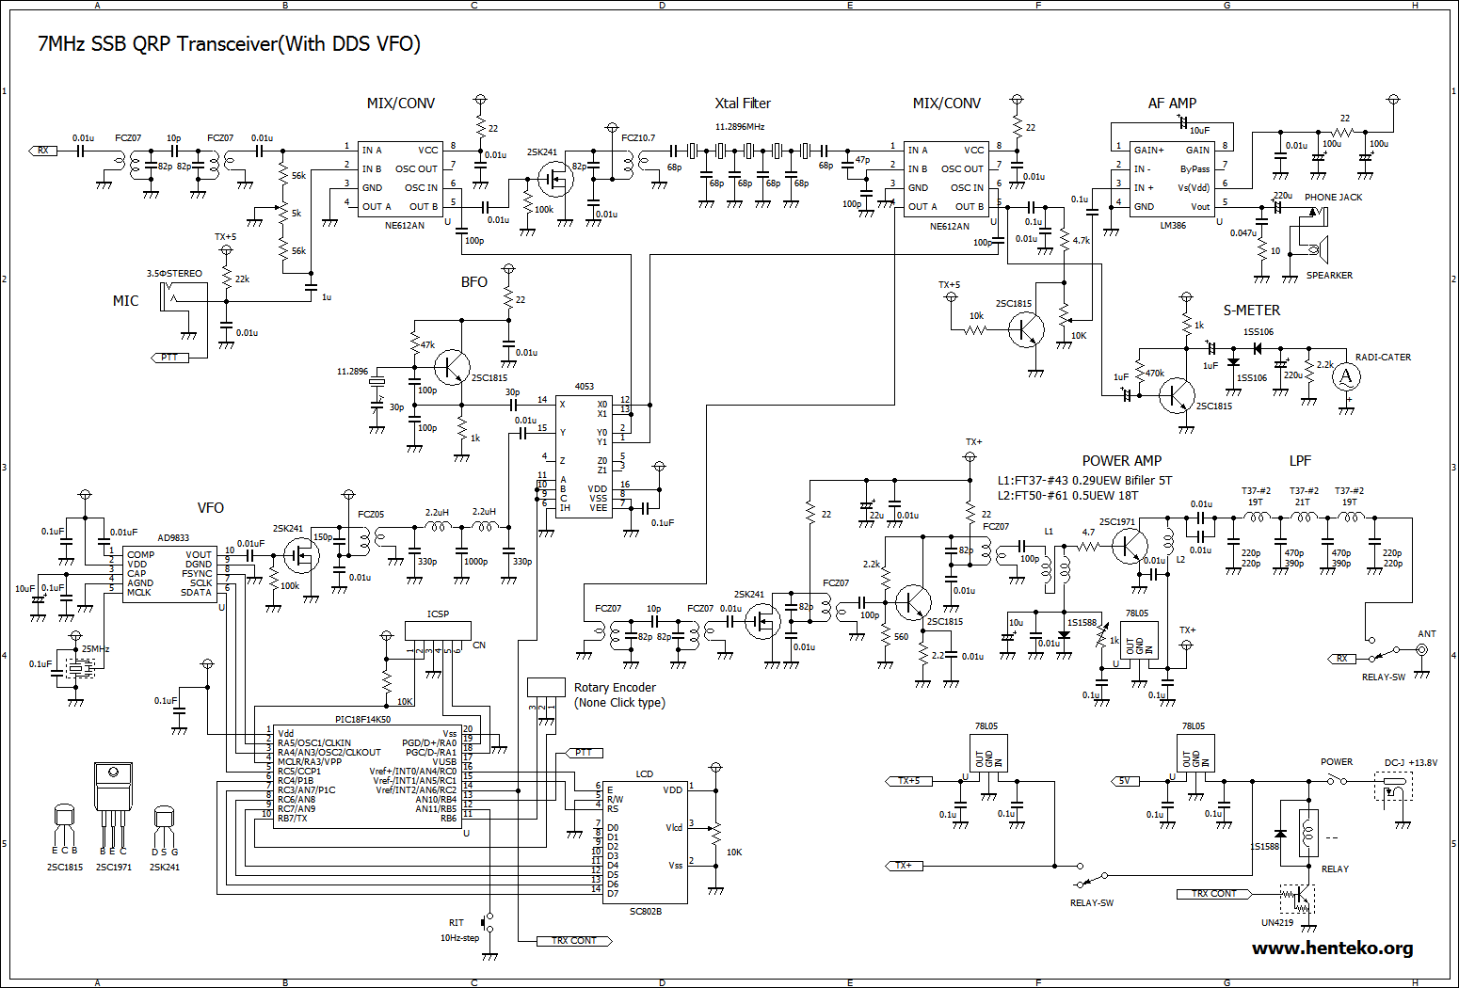Select the 'BFO' section label
The image size is (1459, 988).
click(x=474, y=282)
